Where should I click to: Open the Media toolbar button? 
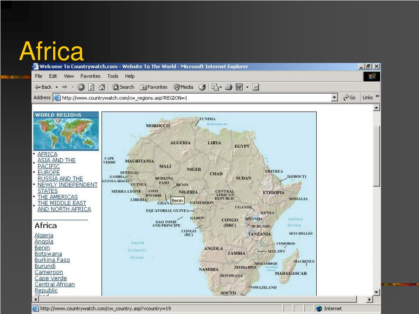pos(183,87)
